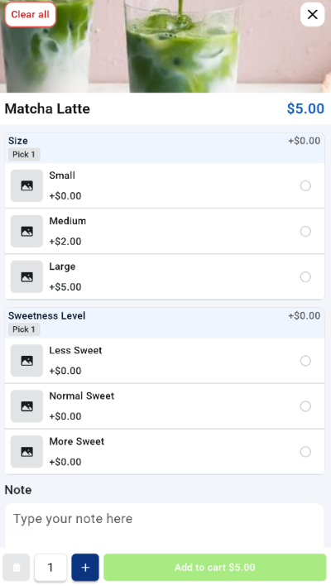The width and height of the screenshot is (331, 586).
Task: Select the Small size radio button
Action: [305, 185]
